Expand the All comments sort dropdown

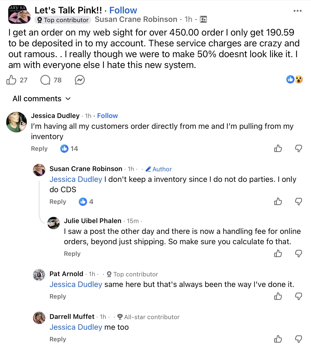click(x=42, y=99)
